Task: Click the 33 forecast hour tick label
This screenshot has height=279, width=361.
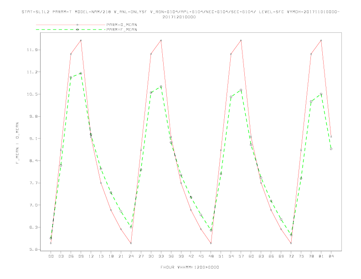Action: 161,256
